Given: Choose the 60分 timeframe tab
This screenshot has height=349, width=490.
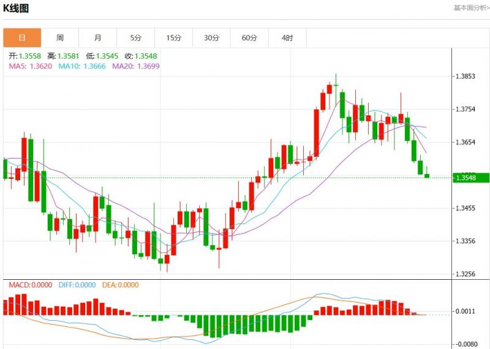Looking at the screenshot, I should [249, 38].
